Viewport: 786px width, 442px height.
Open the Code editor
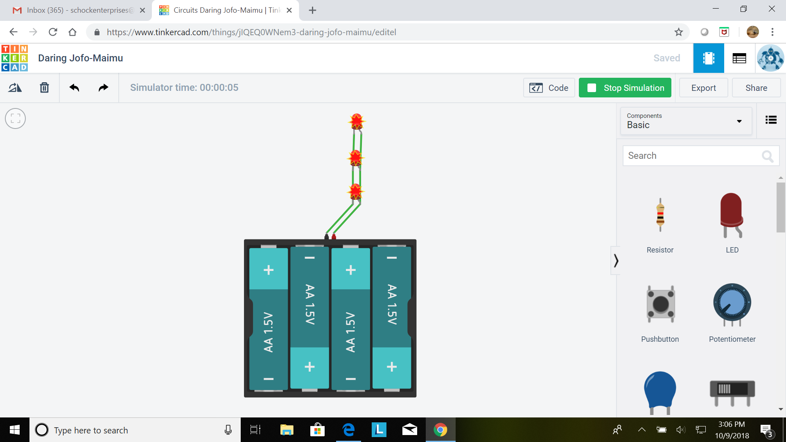tap(549, 88)
